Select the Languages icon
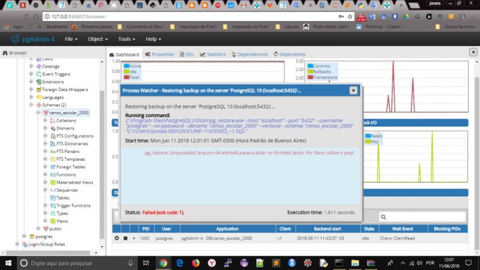 [39, 97]
